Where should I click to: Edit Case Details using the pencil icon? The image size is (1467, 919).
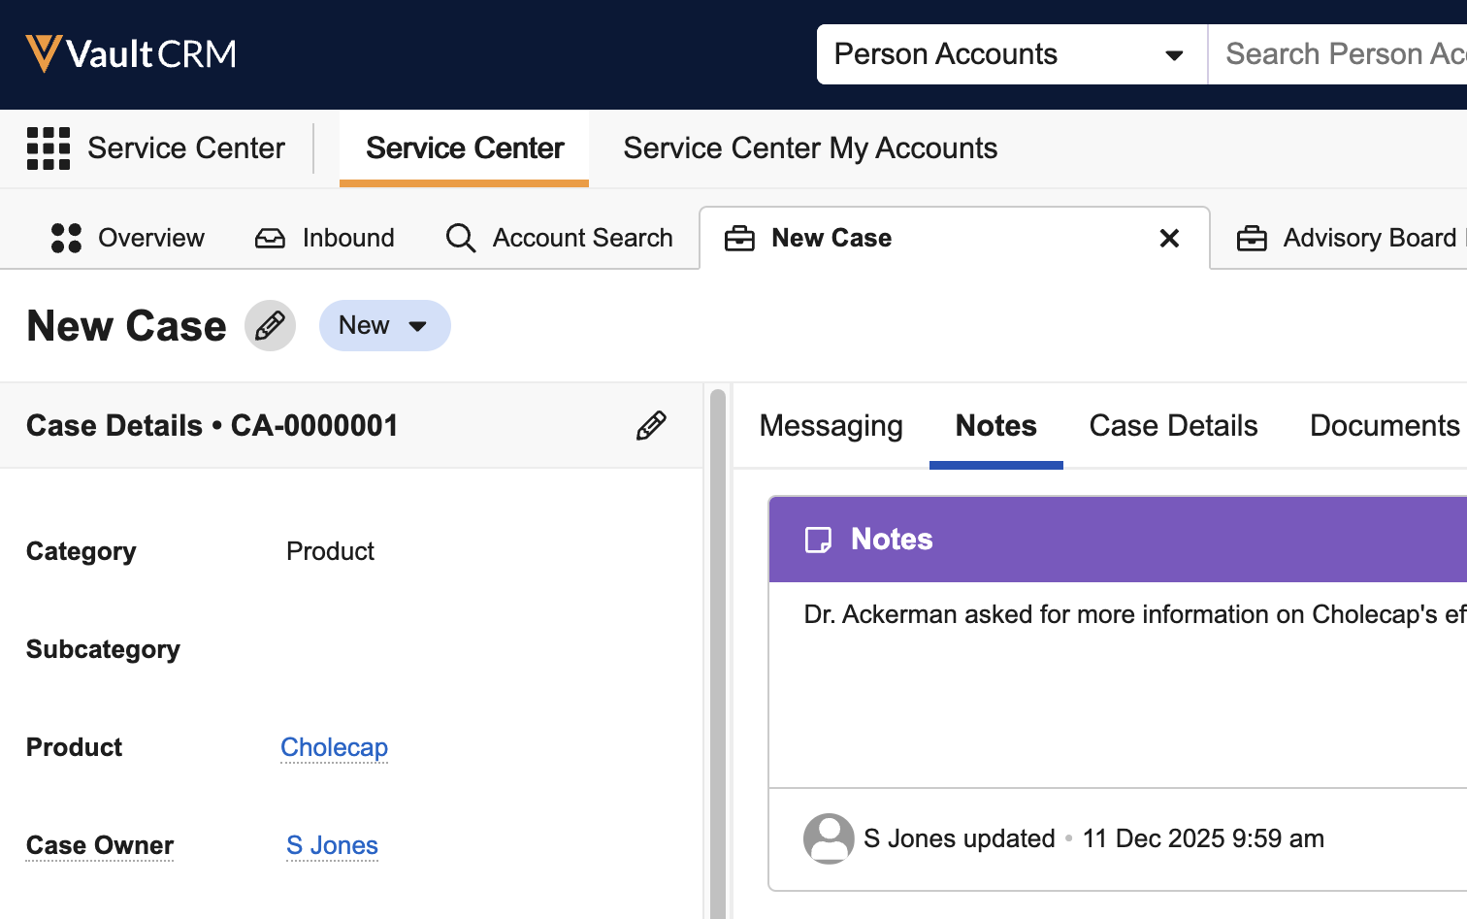tap(651, 425)
